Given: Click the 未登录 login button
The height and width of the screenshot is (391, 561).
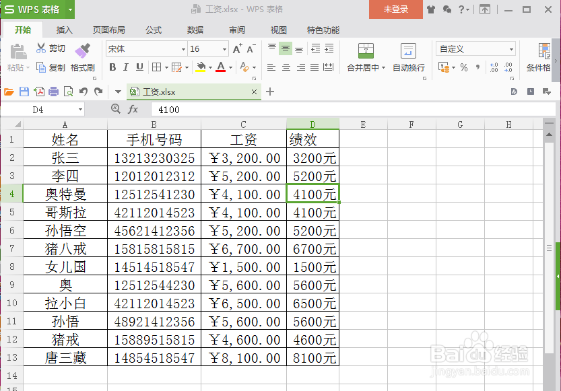Looking at the screenshot, I should (395, 10).
